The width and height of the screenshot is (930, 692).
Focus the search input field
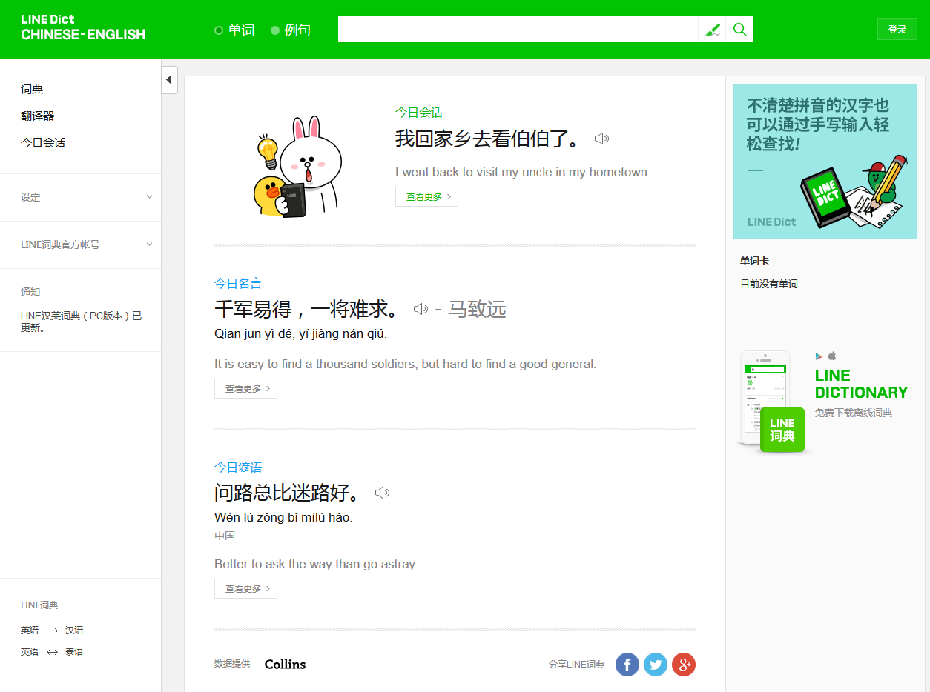tap(518, 30)
